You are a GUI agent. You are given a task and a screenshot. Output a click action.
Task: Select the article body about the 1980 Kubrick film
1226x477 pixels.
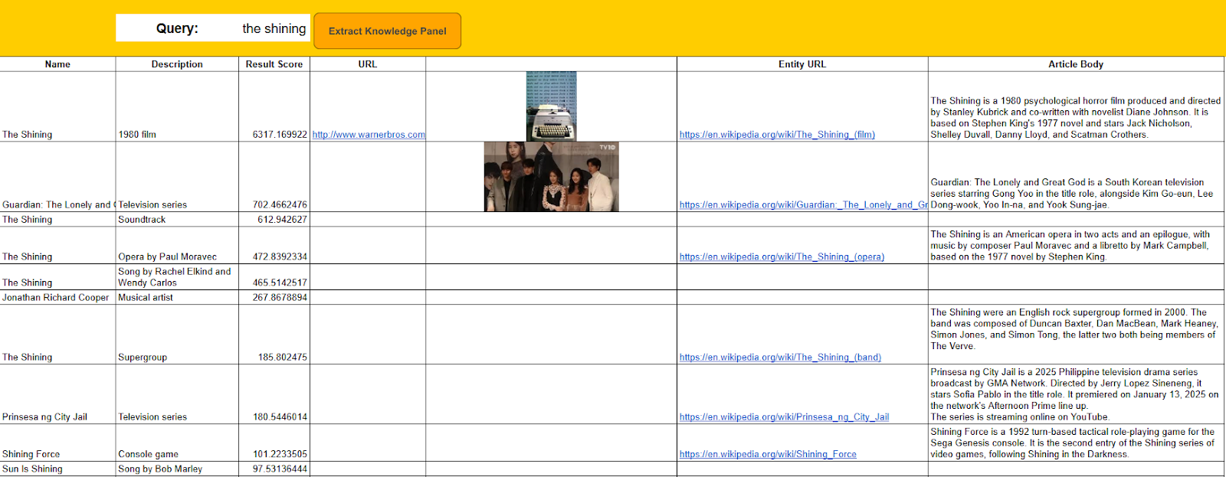1076,106
